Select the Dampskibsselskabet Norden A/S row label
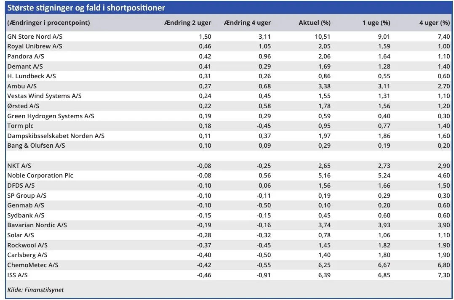Image resolution: width=454 pixels, height=300 pixels. click(56, 136)
